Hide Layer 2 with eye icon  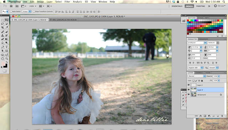188,85
